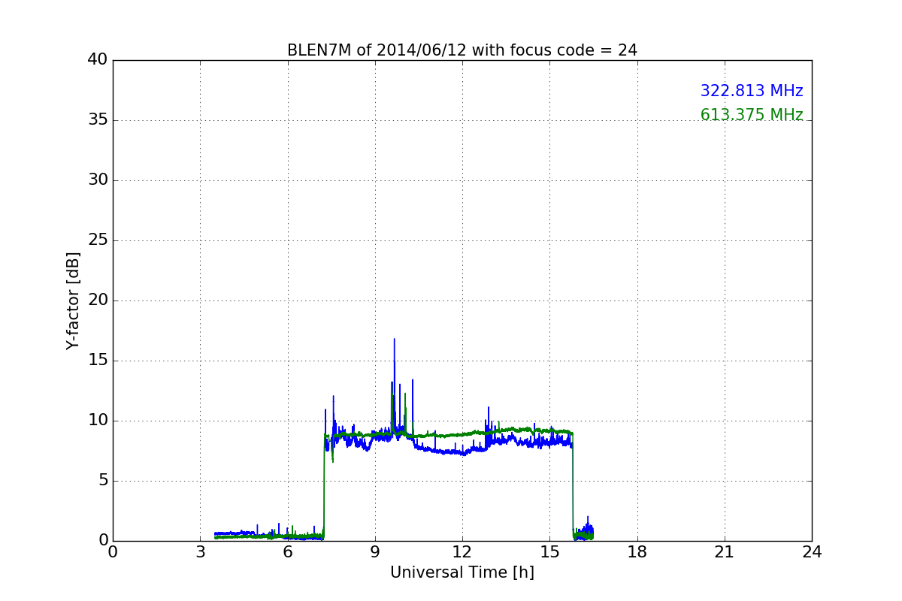Click the x-axis tick label 21

point(725,551)
